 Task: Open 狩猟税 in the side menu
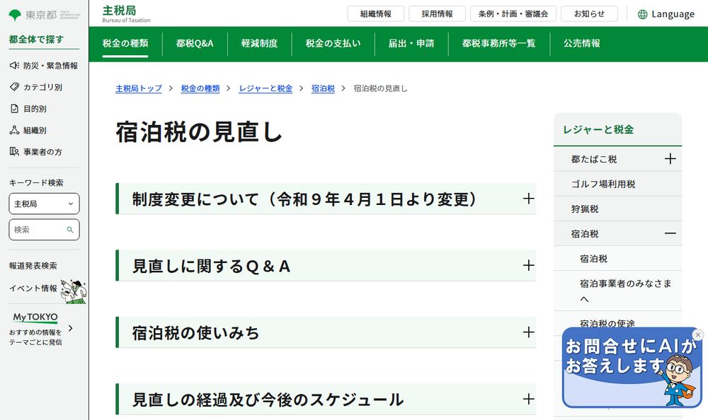tap(585, 209)
